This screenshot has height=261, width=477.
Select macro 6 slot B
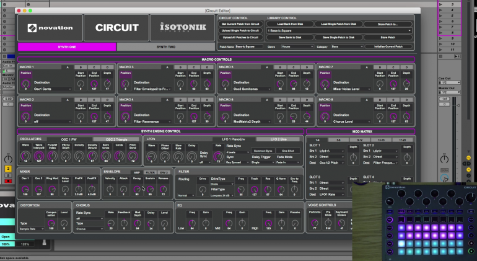click(x=280, y=100)
